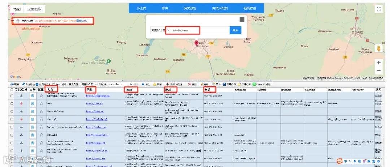Click the clear broom toolbar icon

tap(201, 84)
